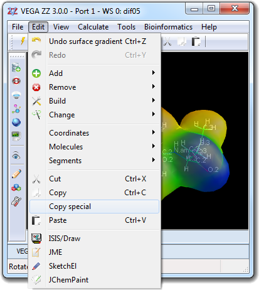Viewport: 259px width, 290px height.
Task: Expand the Coordinates submenu arrow
Action: 154,132
